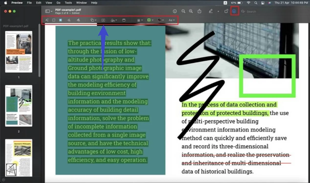Click the Zoom In magnifier icon

pyautogui.click(x=191, y=11)
